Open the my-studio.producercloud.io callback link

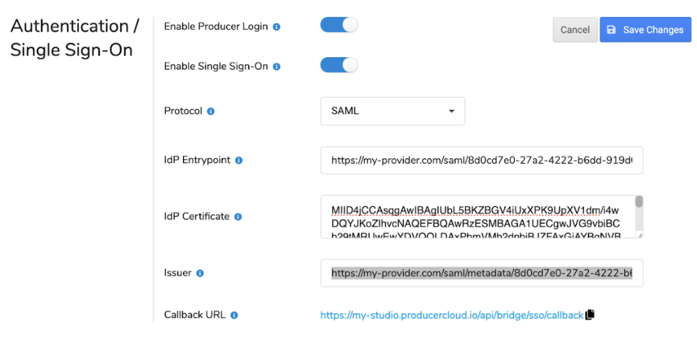452,315
